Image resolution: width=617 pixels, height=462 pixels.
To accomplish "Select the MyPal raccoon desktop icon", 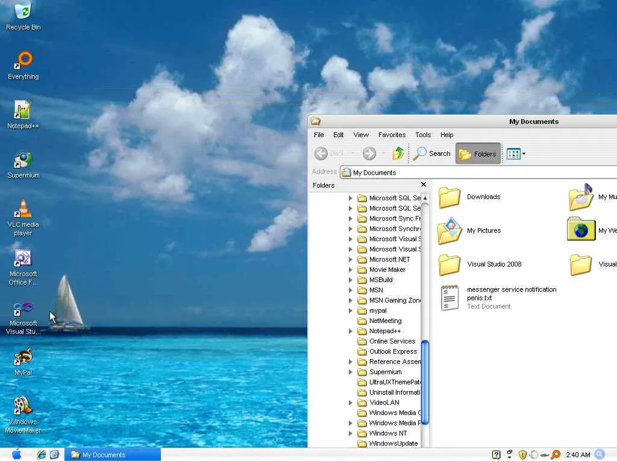I will pyautogui.click(x=23, y=362).
